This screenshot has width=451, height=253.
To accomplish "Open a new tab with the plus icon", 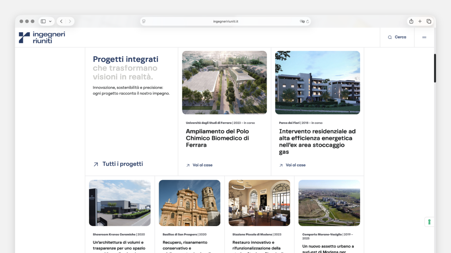I will point(420,21).
